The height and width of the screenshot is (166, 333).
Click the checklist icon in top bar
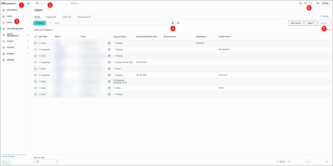pos(311,3)
